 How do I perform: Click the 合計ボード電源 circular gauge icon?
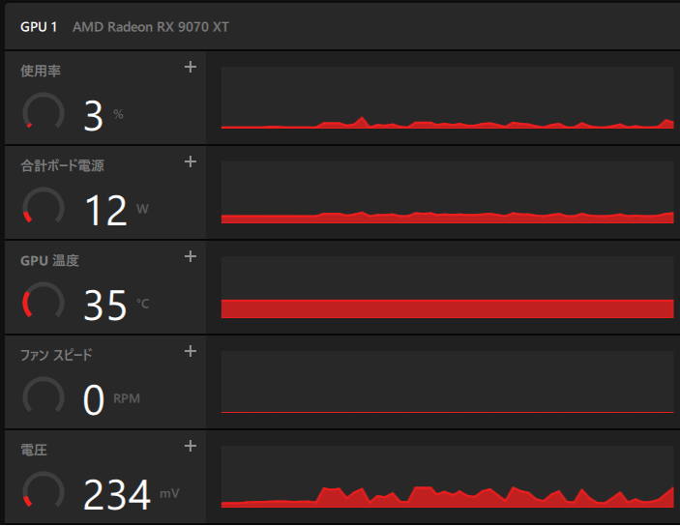click(44, 206)
